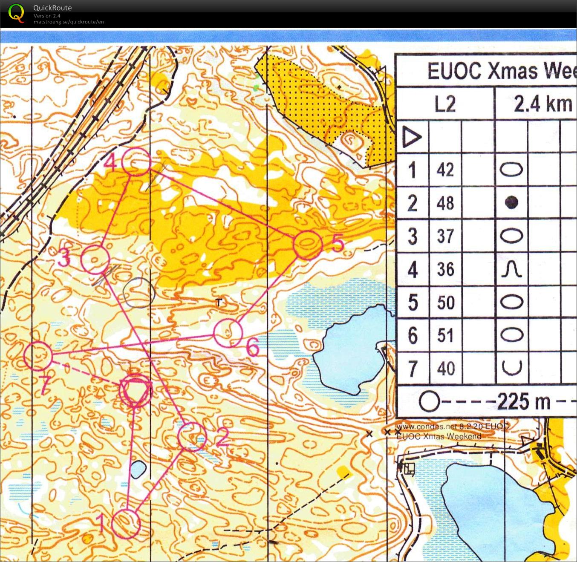Click the black dot symbol in row 2
This screenshot has width=577, height=562.
[x=511, y=203]
